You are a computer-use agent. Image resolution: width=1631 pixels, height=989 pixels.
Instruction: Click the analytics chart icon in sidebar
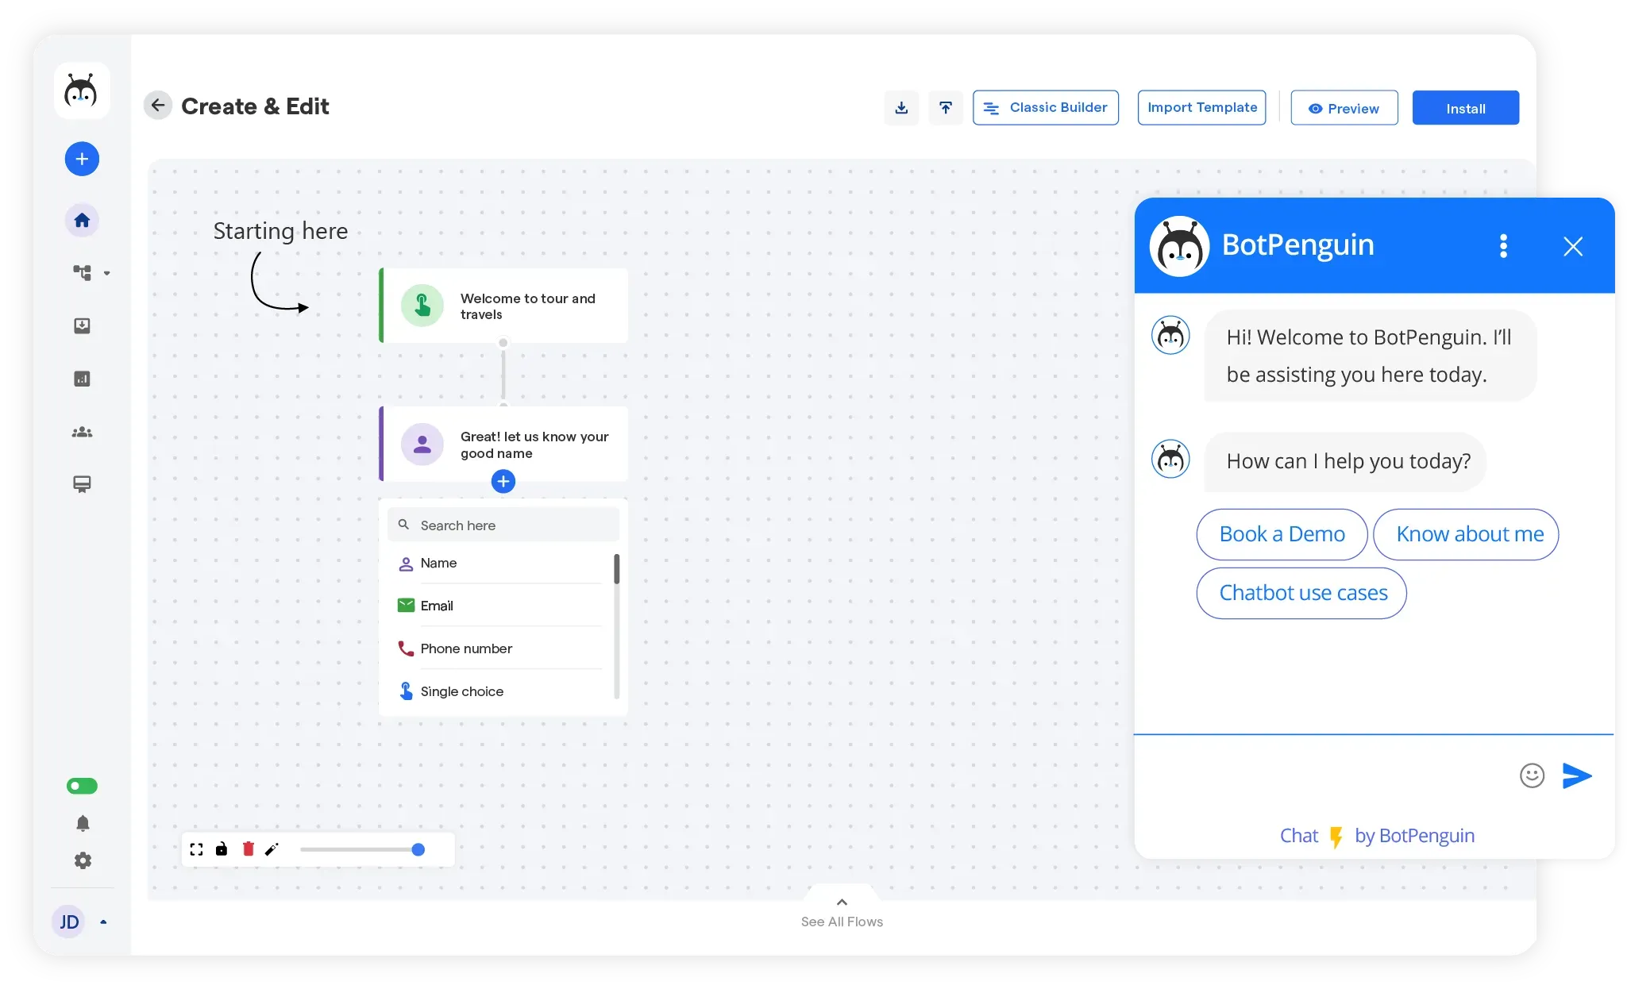[82, 379]
